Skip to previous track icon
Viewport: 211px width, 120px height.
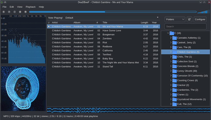pos(20,12)
